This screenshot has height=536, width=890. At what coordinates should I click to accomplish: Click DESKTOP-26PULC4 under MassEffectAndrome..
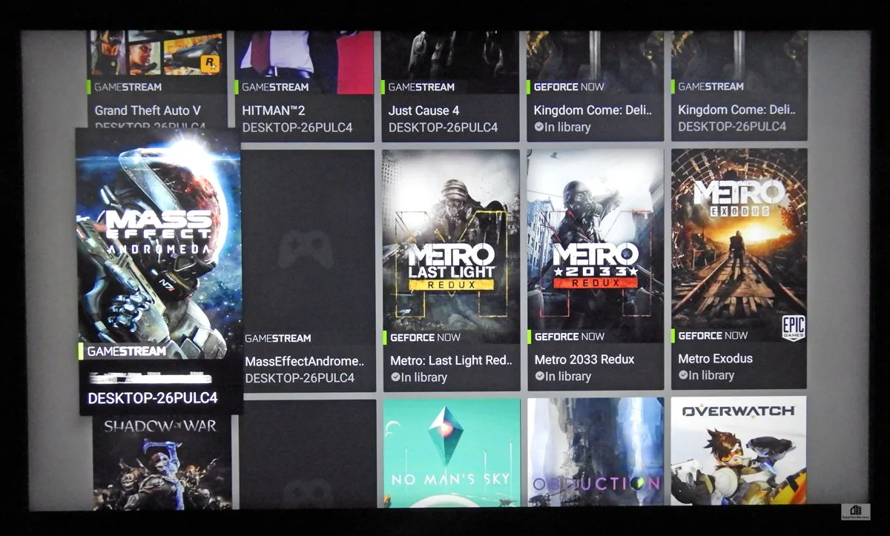300,378
